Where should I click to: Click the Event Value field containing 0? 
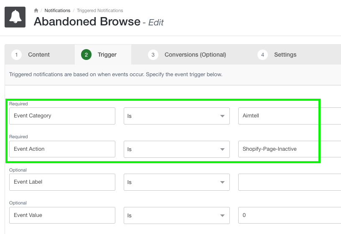point(289,215)
